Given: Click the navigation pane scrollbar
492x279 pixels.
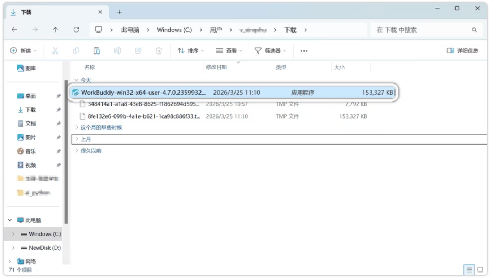Looking at the screenshot, I should [x=66, y=152].
